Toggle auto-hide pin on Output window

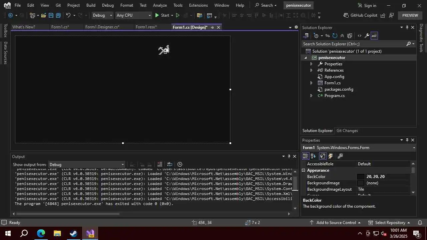pos(289,156)
